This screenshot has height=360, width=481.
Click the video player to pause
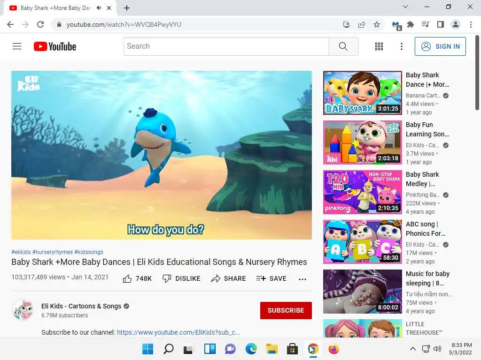[x=162, y=155]
